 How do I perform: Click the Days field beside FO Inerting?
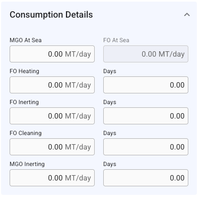point(146,116)
